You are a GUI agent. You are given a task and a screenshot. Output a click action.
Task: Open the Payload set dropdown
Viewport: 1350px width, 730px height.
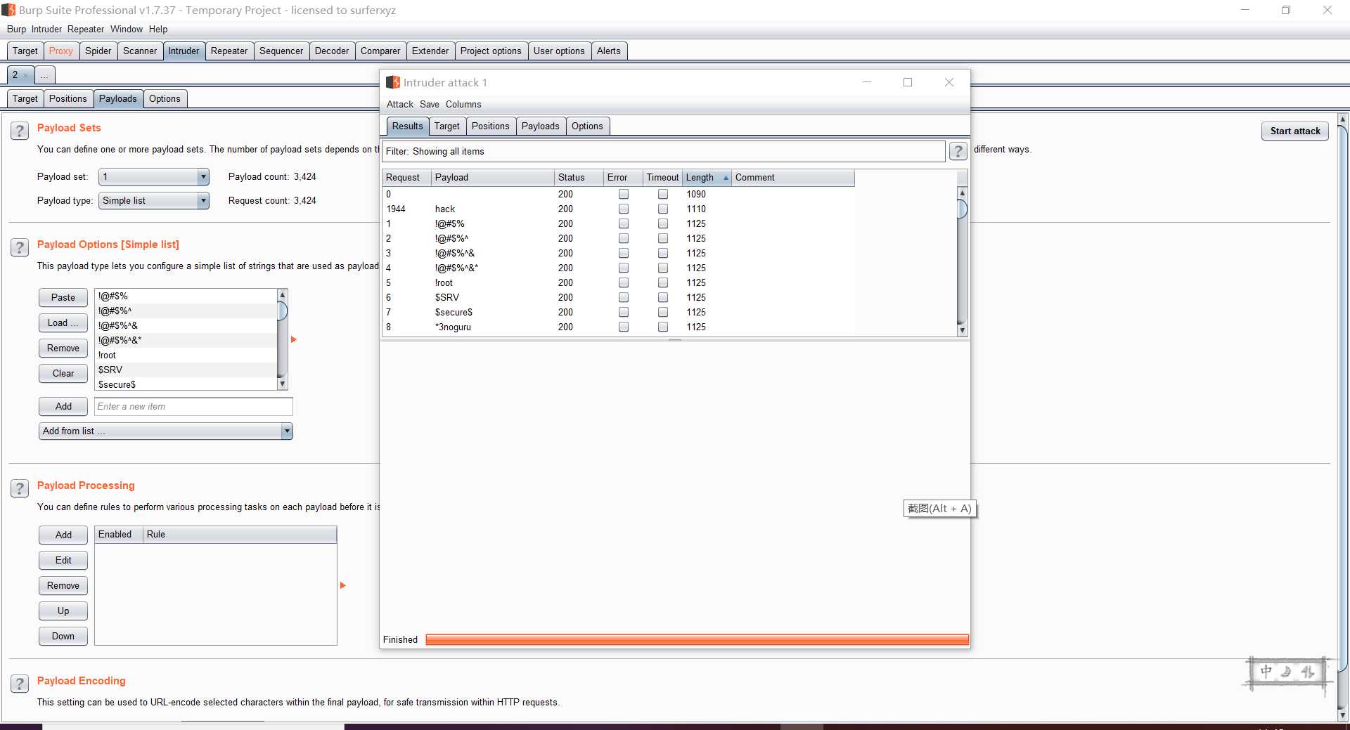tap(154, 177)
